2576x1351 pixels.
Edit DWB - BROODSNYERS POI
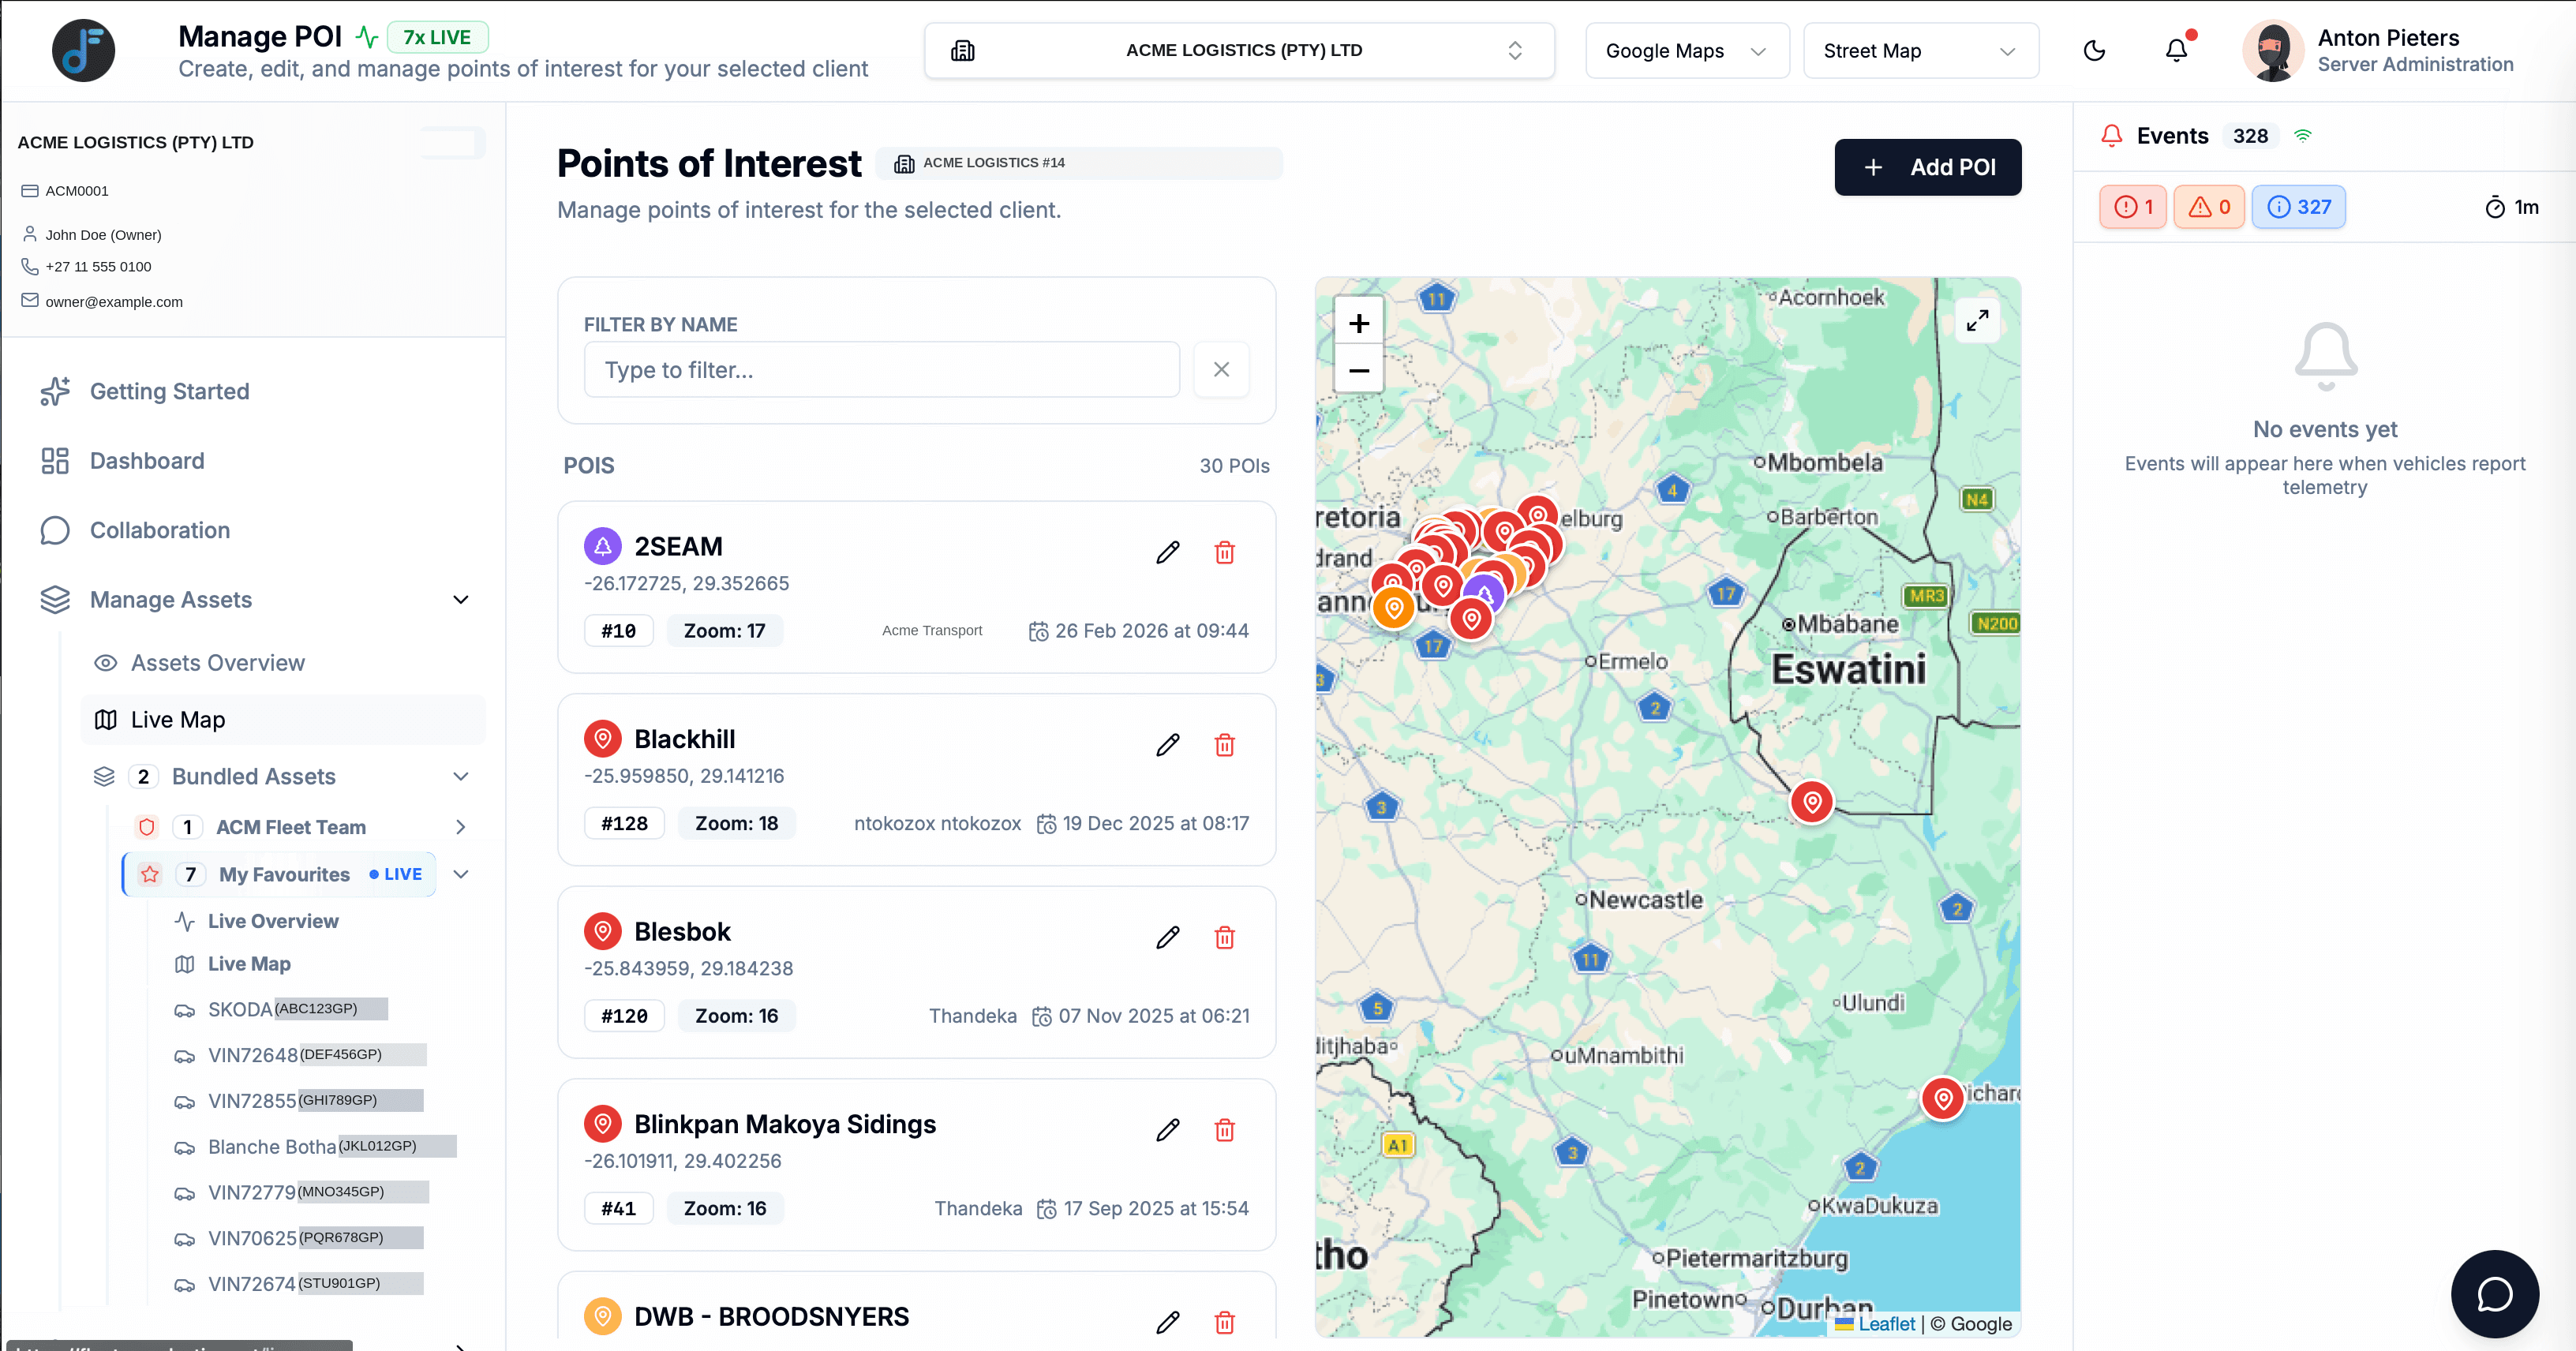[x=1167, y=1322]
